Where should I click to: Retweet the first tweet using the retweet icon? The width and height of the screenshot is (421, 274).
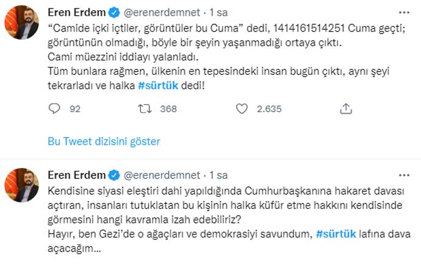coord(145,109)
